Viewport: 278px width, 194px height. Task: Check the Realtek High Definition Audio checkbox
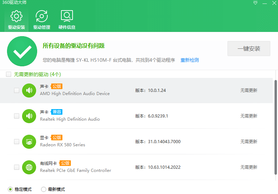(x=17, y=116)
